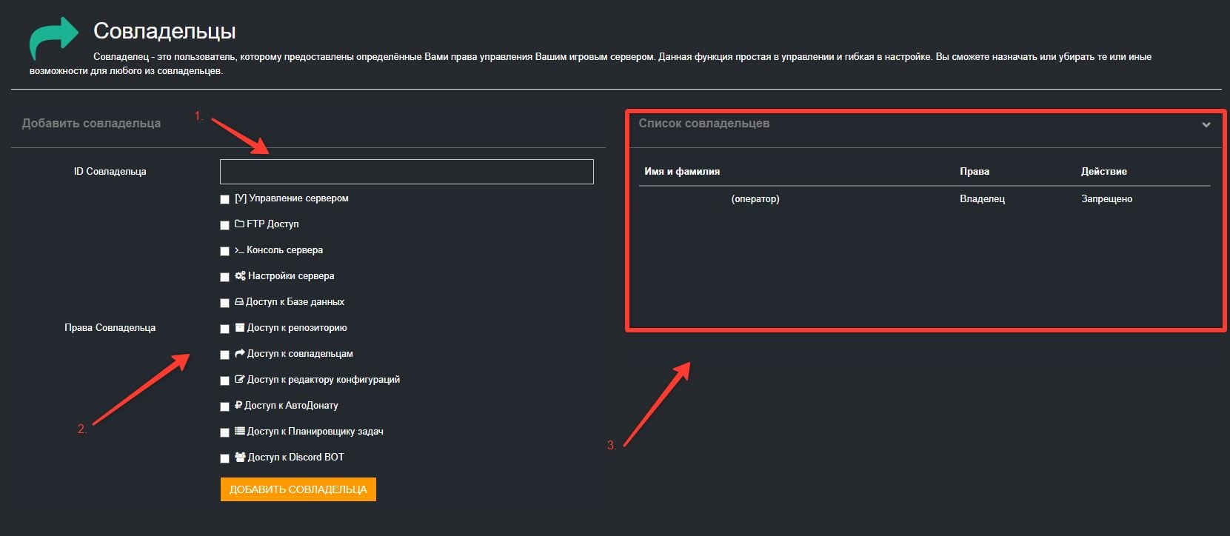The width and height of the screenshot is (1230, 536).
Task: Click the terminal icon beside Консоль сервера
Action: 239,250
